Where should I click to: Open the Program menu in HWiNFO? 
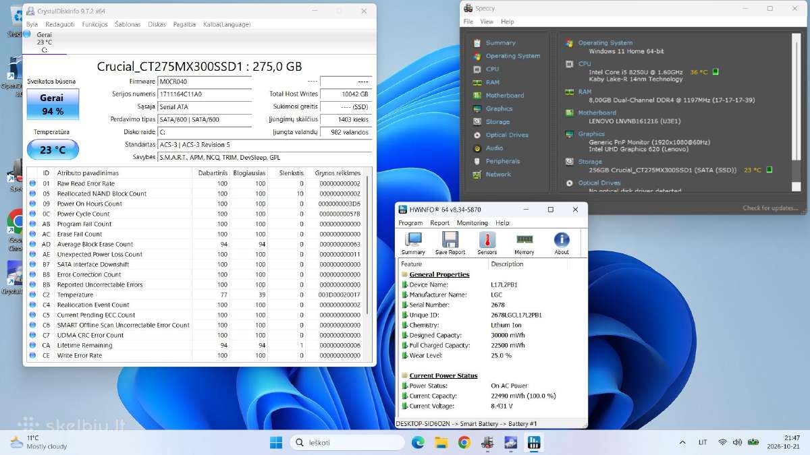point(410,222)
